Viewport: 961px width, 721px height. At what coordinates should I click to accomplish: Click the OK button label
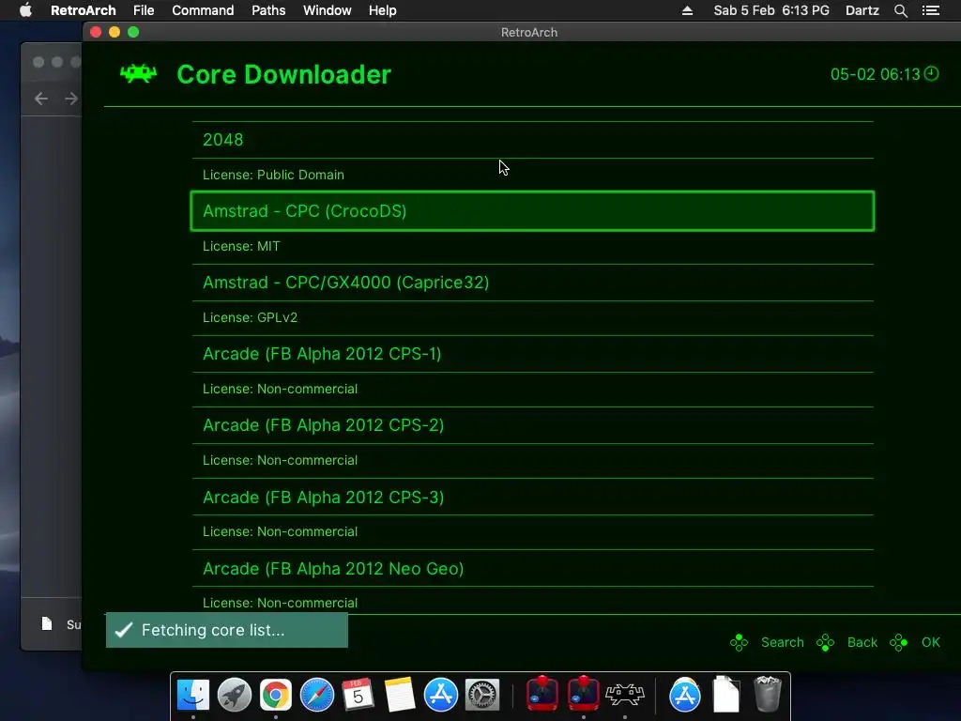point(930,642)
